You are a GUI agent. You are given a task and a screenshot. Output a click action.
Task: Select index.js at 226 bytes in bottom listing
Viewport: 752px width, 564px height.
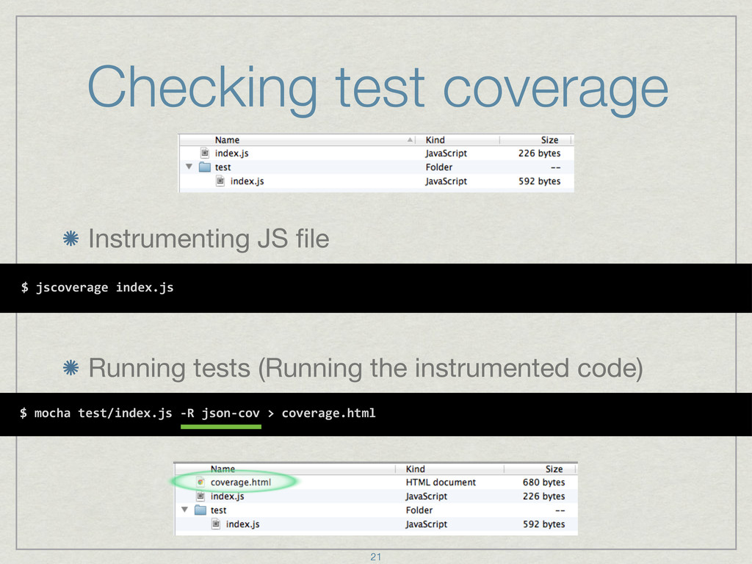228,496
